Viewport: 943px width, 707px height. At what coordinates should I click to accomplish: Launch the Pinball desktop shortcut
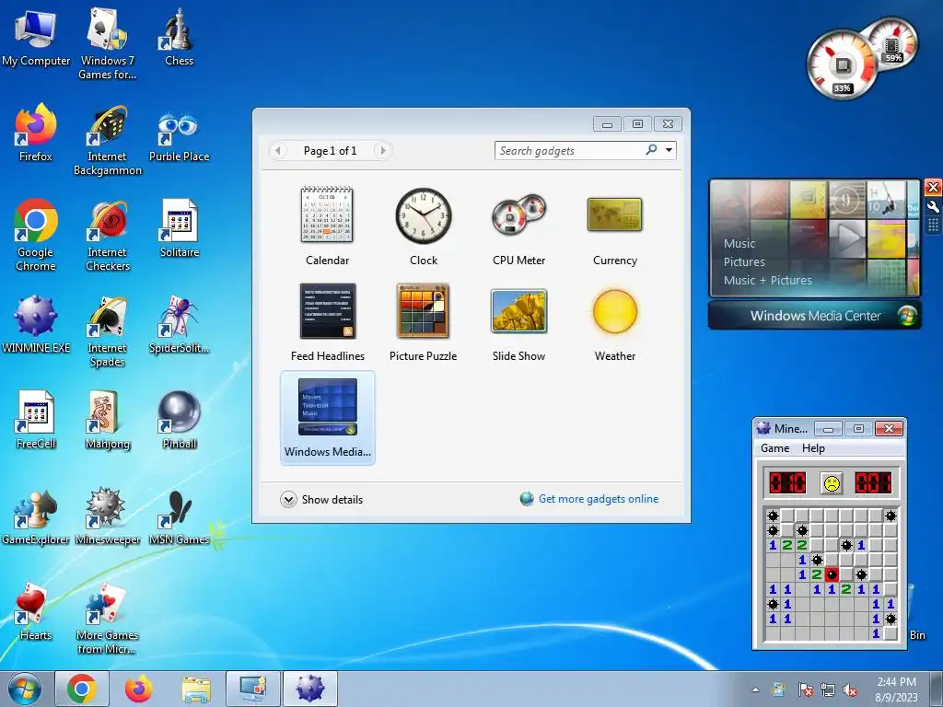(179, 420)
